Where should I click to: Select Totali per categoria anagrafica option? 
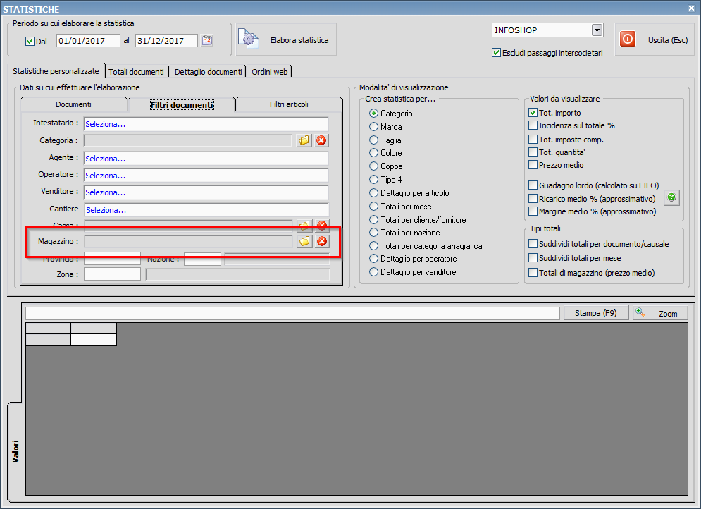pos(373,245)
